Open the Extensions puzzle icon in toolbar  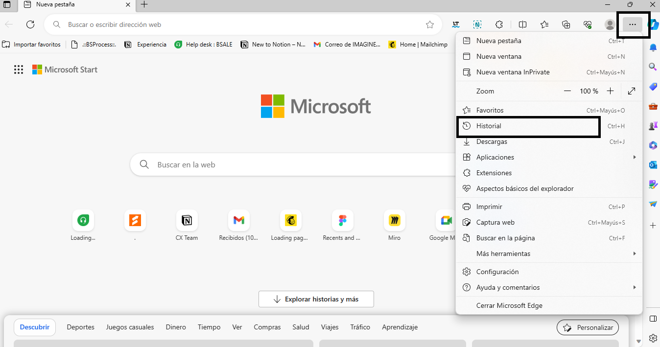tap(499, 24)
